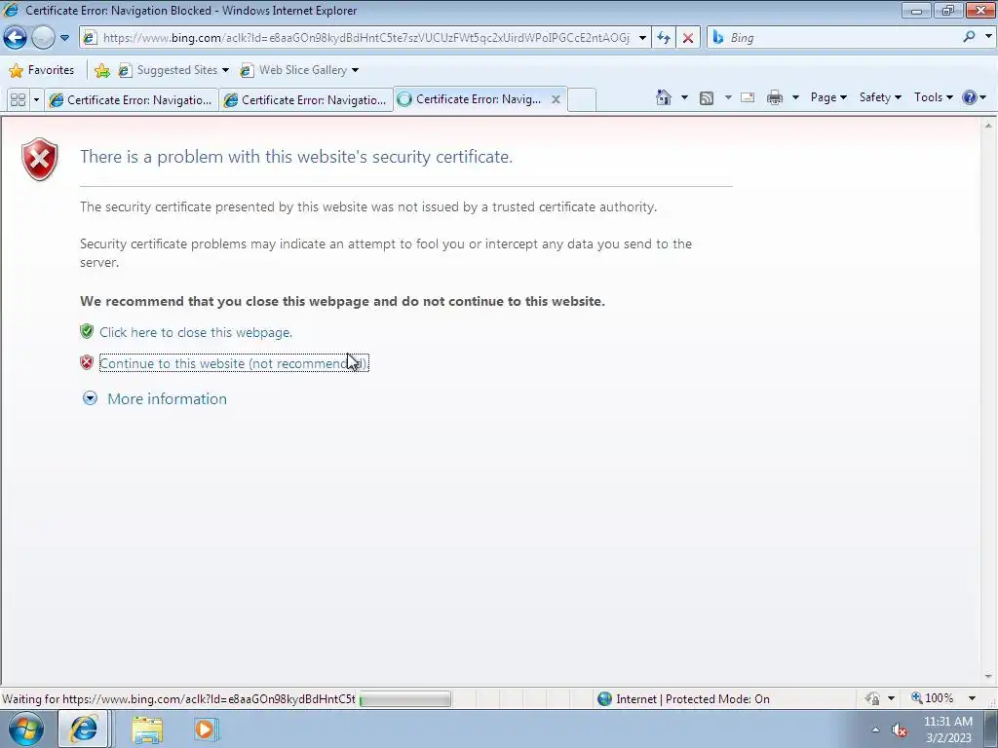Expand the Print options dropdown arrow
This screenshot has height=748, width=998.
[795, 97]
